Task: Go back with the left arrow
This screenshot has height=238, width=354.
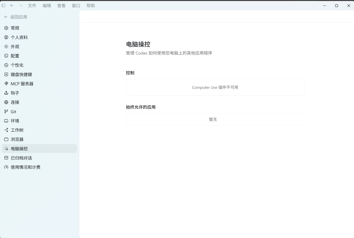Action: click(x=12, y=6)
